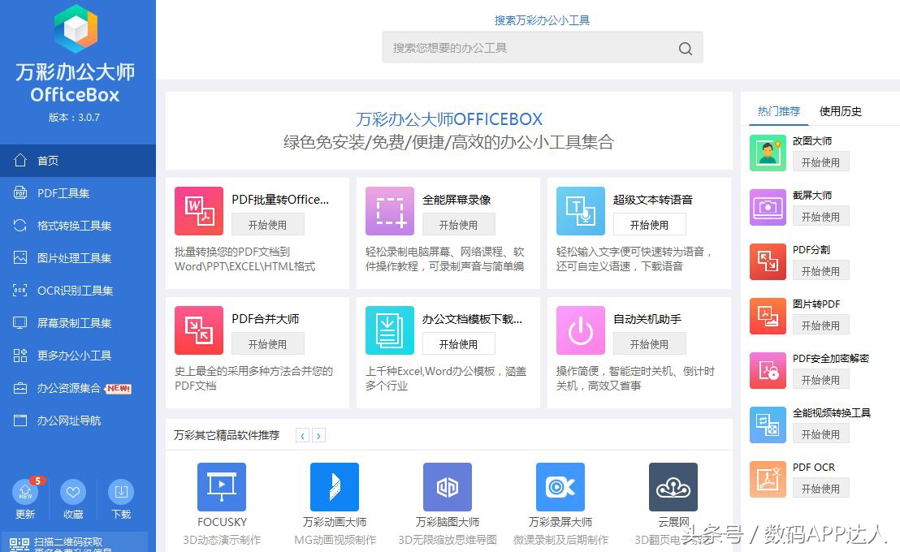Click the 超级文本转语音 icon

(580, 211)
